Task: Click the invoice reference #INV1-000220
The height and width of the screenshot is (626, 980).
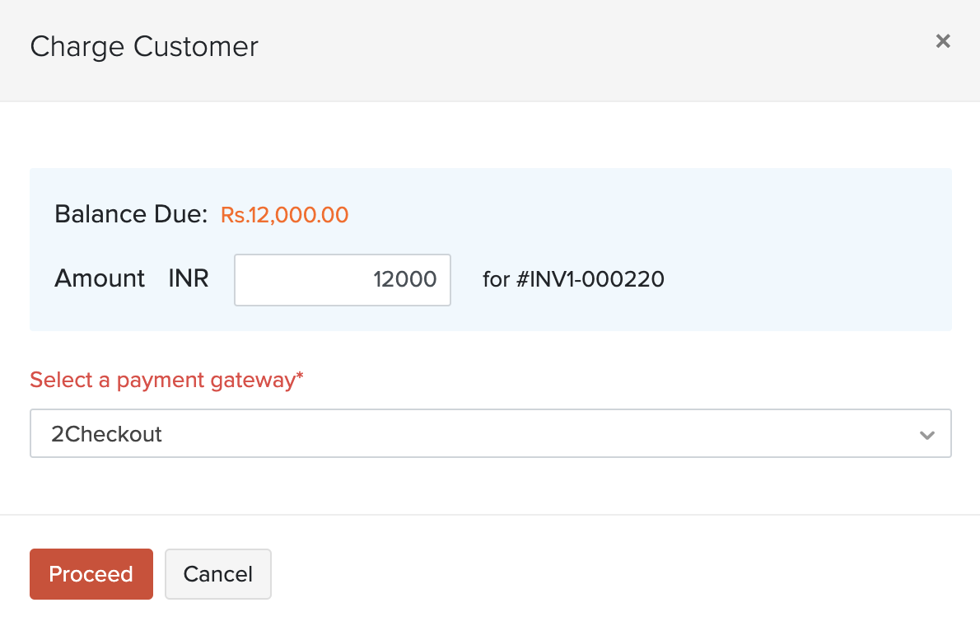Action: click(x=590, y=280)
